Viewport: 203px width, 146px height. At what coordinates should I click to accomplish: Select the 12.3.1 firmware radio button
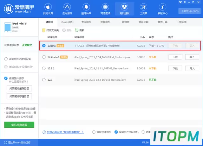click(44, 68)
